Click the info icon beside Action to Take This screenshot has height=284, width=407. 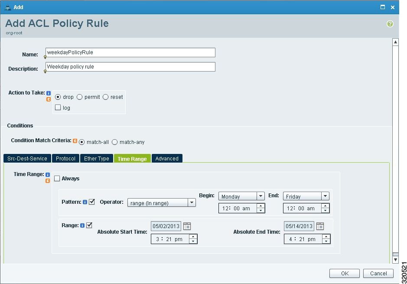pyautogui.click(x=49, y=93)
